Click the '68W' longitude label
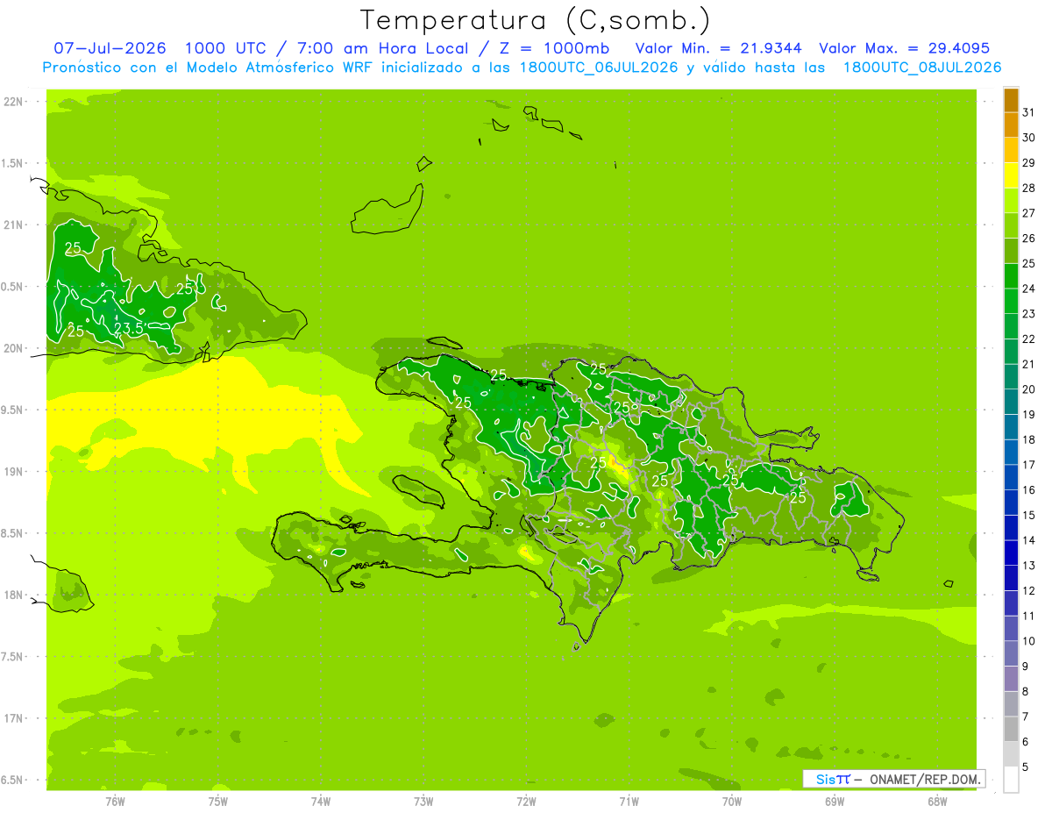Viewport: 1052px width, 813px height. [x=937, y=802]
